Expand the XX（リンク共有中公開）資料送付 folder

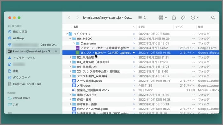(70, 71)
